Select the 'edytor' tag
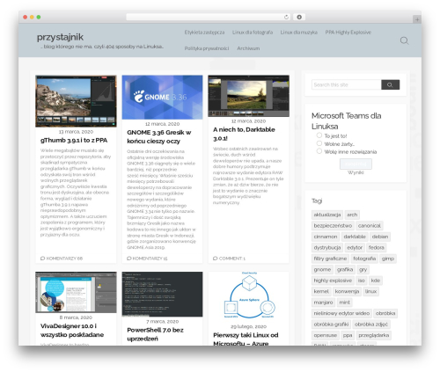Viewport: 440px width, 372px height. tap(355, 247)
